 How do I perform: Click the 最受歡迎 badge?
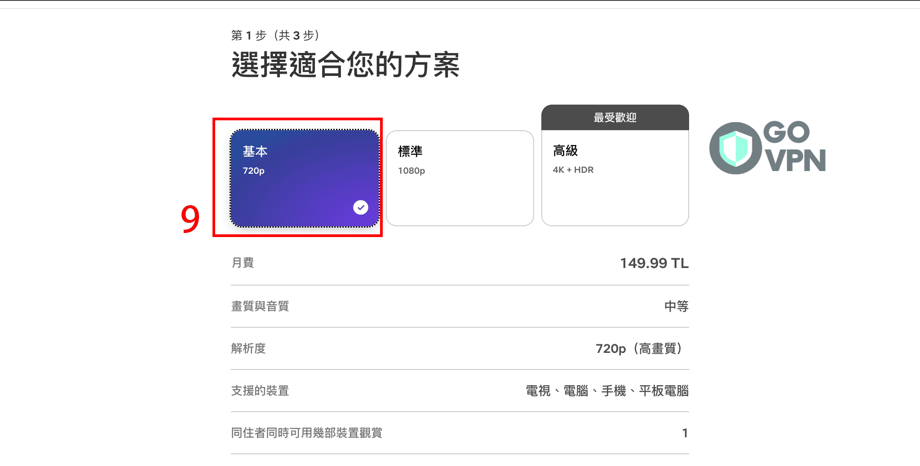[615, 118]
